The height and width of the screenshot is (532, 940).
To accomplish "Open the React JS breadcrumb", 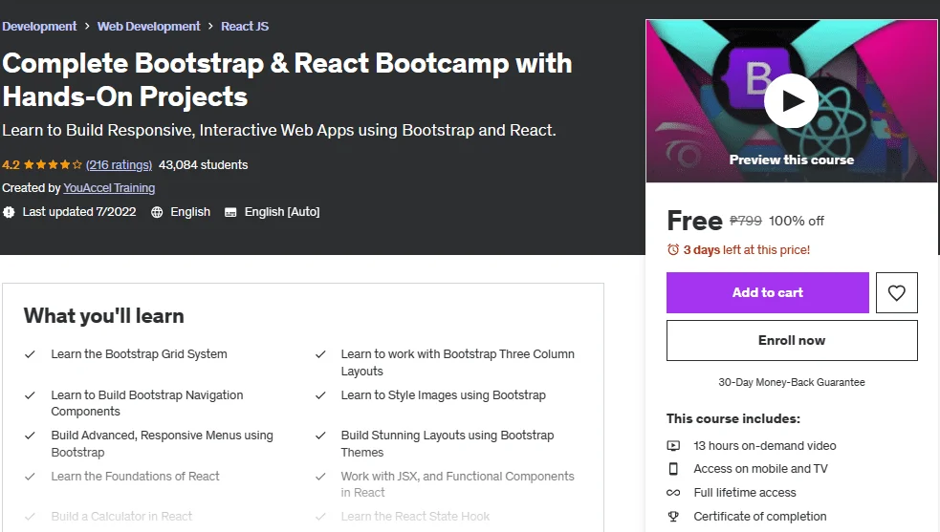I will click(x=245, y=27).
